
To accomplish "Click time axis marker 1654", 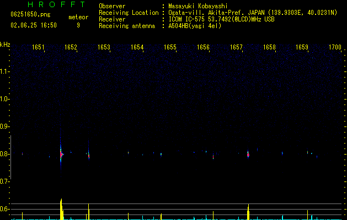I will point(137,47).
